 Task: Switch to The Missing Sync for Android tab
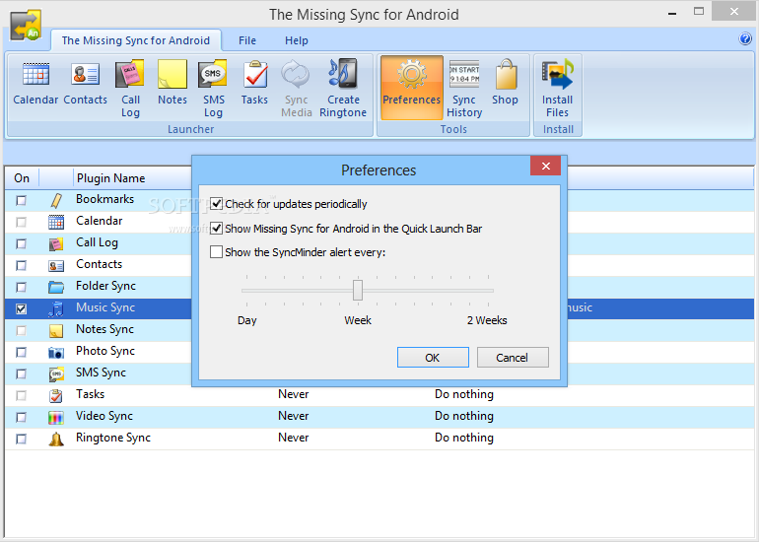tap(136, 40)
